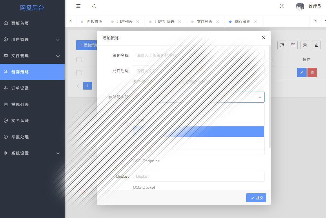This screenshot has width=326, height=218.
Task: Select the 储存策略 tab
Action: point(243,22)
